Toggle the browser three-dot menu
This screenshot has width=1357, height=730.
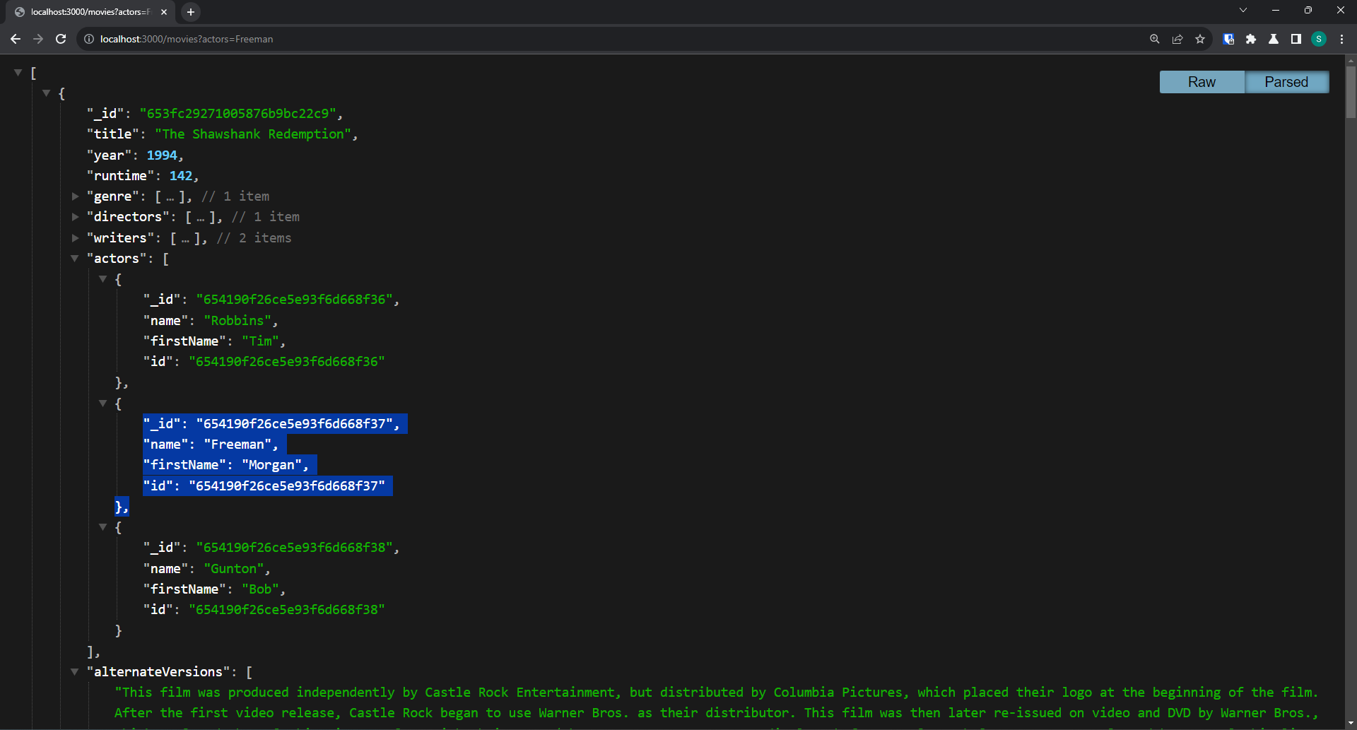[1342, 39]
